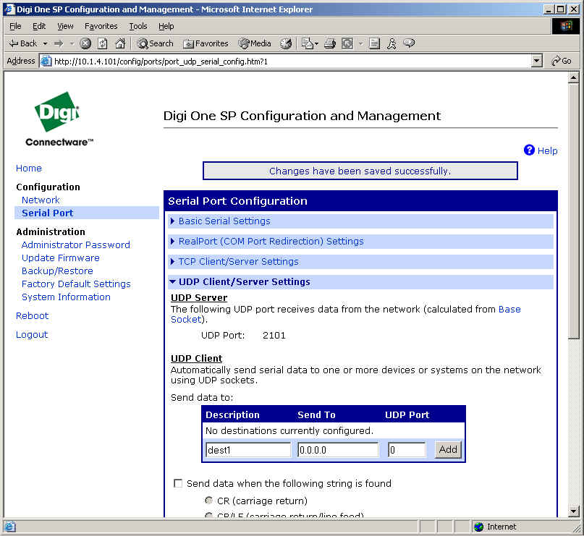Open the Favorites star toolbar button
Screen dimensions: 584x536
(206, 43)
